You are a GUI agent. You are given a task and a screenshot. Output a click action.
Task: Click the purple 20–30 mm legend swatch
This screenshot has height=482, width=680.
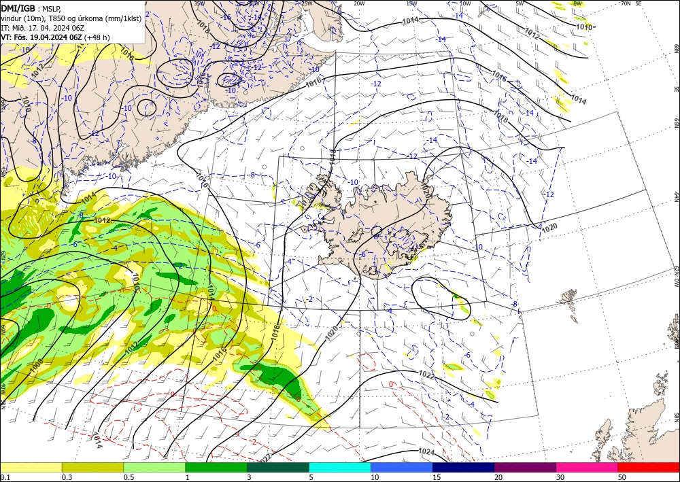(x=525, y=467)
